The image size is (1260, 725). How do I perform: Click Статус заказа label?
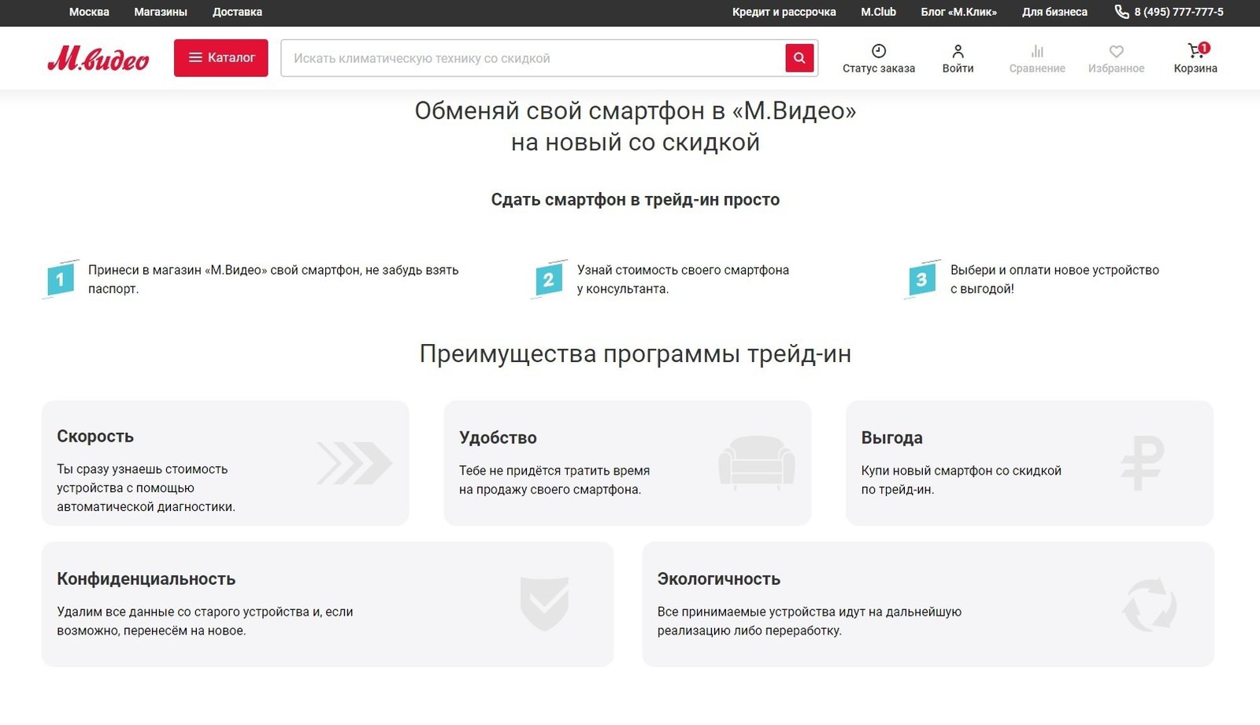coord(879,68)
